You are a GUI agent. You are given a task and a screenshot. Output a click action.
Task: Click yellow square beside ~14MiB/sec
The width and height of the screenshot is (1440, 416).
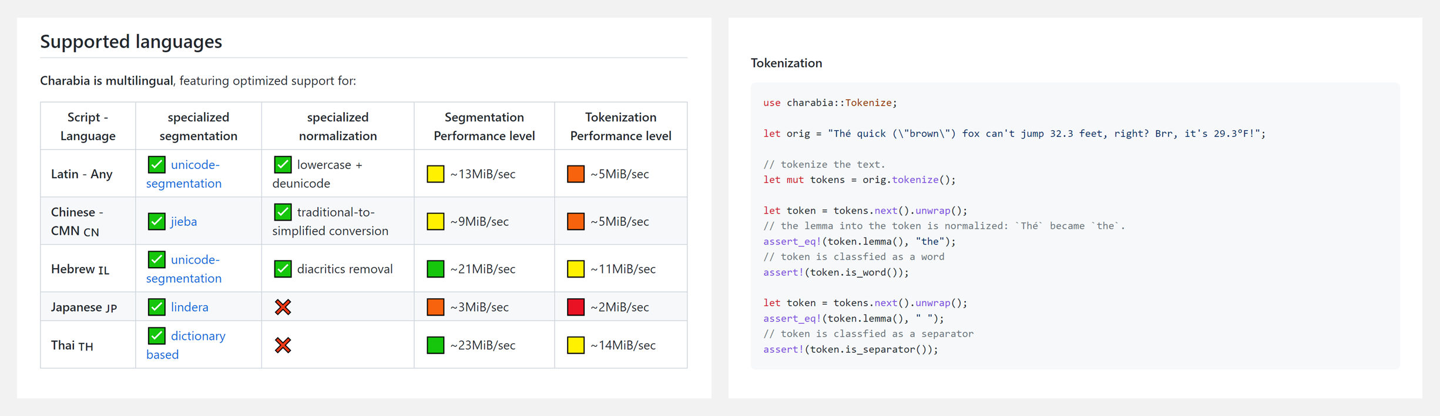point(576,345)
